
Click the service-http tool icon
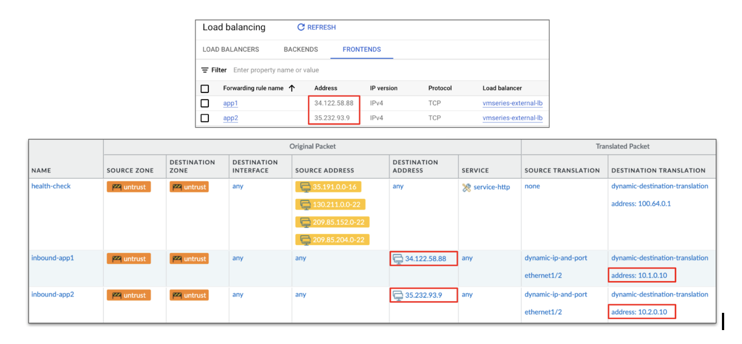tap(467, 188)
